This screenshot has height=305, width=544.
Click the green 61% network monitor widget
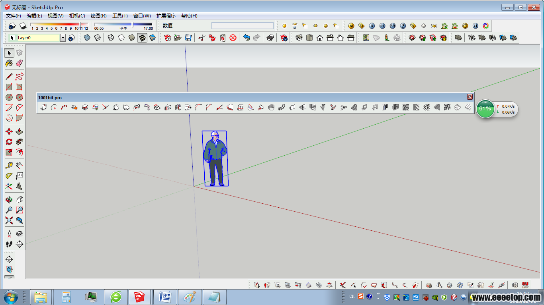(x=485, y=109)
